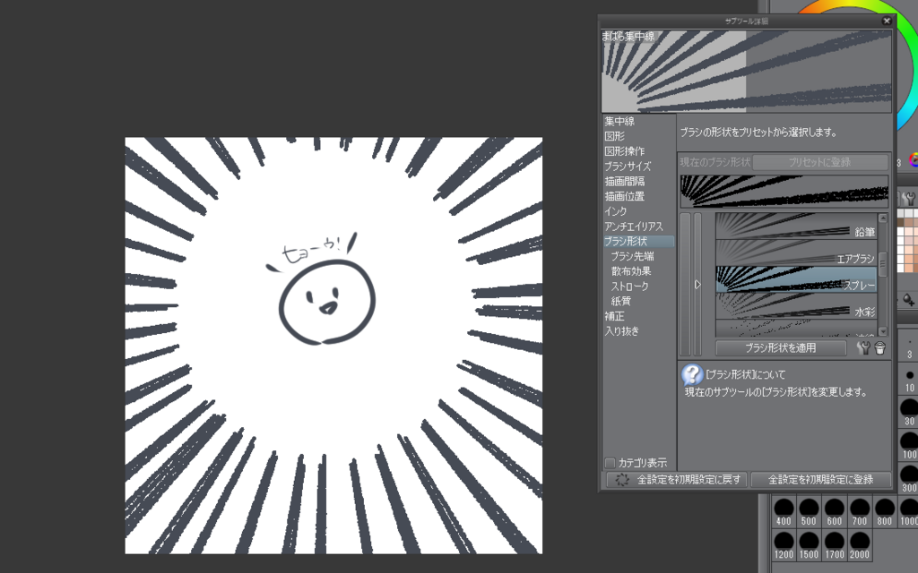This screenshot has height=573, width=918.
Task: Select the 10 brush size preset
Action: tap(909, 380)
